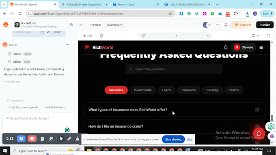Screen dimensions: 276x155
Task: Toggle the muted microphone in recorder
Action: pos(51,138)
